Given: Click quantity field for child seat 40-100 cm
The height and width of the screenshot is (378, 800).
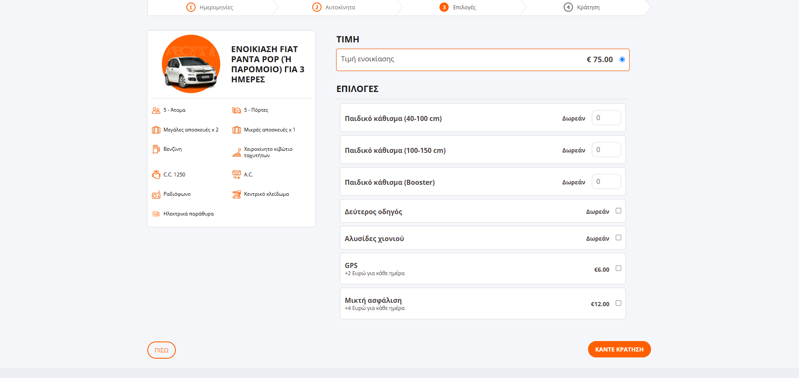Looking at the screenshot, I should [606, 118].
